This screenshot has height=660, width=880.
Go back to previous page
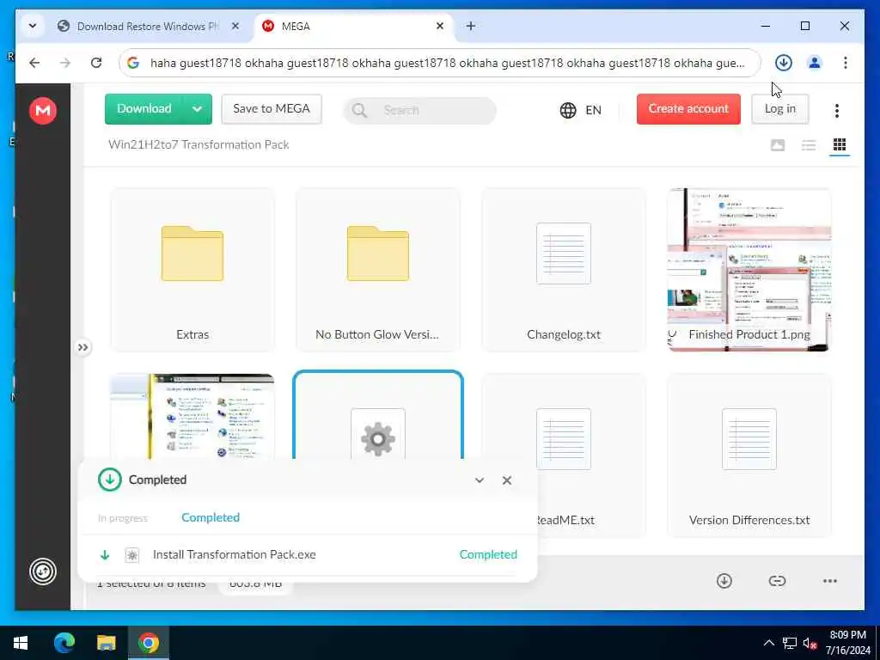coord(34,63)
